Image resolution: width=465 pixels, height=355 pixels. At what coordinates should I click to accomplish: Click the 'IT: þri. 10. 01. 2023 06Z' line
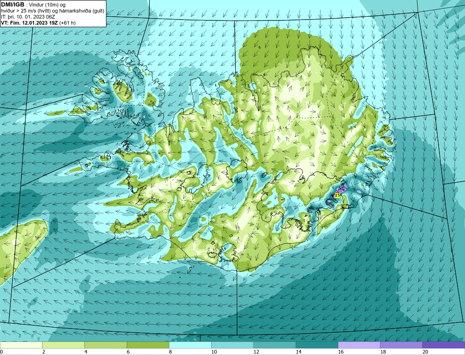coord(28,17)
